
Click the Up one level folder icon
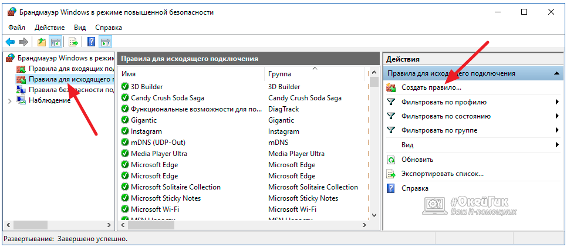click(42, 42)
